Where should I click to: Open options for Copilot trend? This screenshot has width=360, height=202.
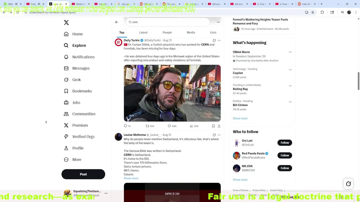coord(290,70)
